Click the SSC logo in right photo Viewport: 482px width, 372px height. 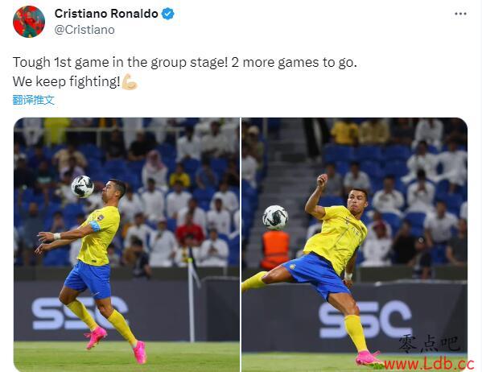[x=365, y=320]
